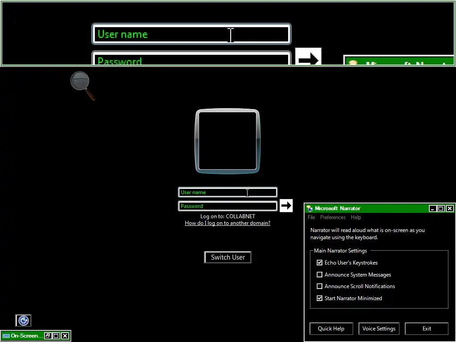Image resolution: width=456 pixels, height=342 pixels.
Task: Close the On-Screen Keyboard window
Action: pos(65,336)
